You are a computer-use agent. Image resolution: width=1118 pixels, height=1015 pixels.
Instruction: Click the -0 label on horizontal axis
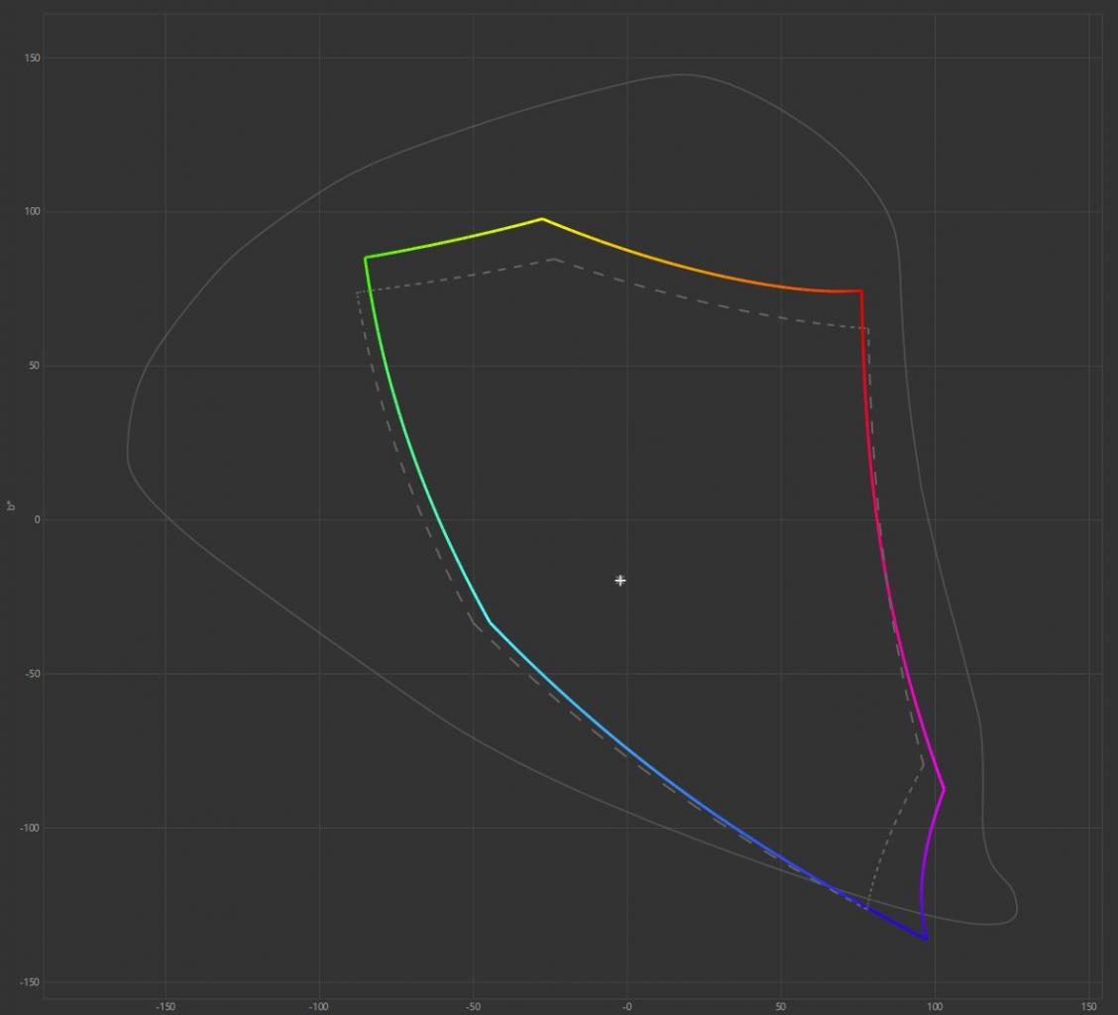point(626,1007)
